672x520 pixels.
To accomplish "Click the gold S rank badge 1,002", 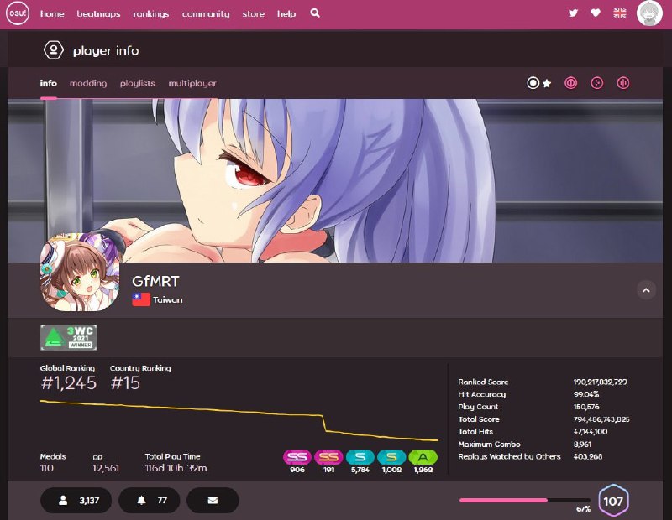I will [x=391, y=457].
